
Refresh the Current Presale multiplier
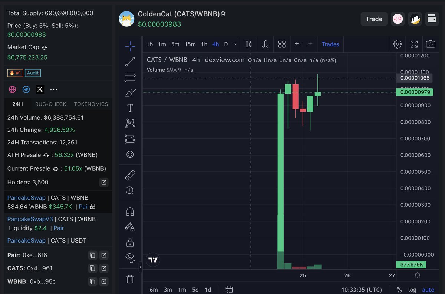[x=56, y=169]
